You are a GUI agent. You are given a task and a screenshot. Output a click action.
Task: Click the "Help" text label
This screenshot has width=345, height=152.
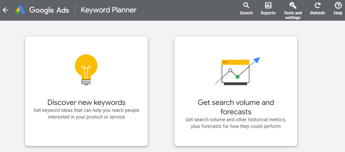tap(338, 13)
